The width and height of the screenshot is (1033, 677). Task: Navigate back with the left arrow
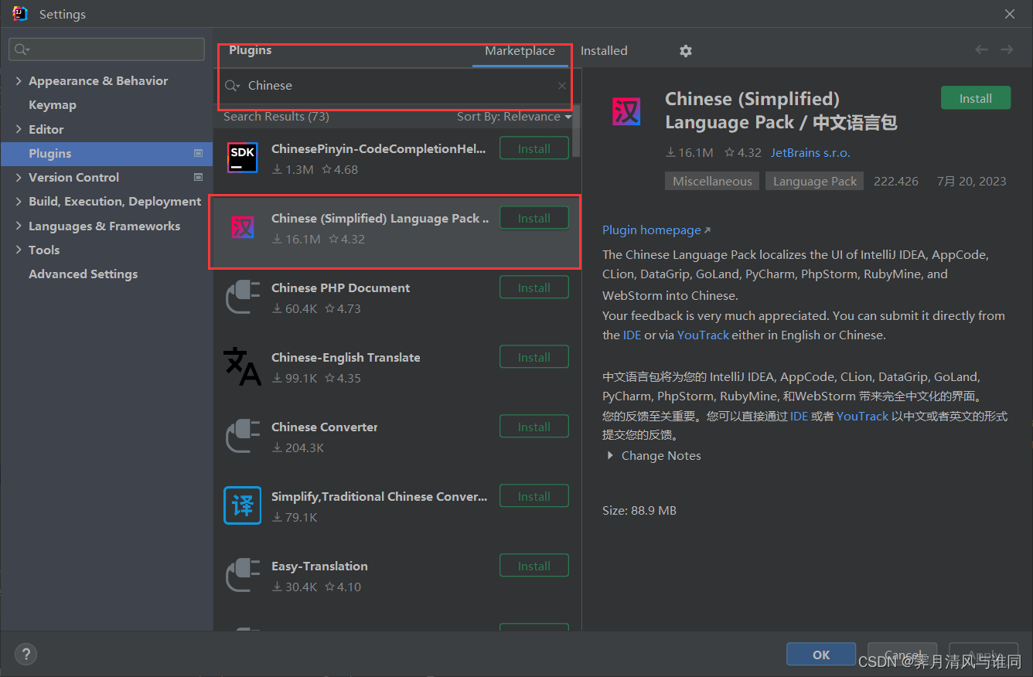(x=981, y=49)
